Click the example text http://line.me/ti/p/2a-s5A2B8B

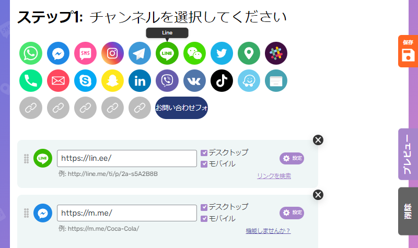click(113, 174)
